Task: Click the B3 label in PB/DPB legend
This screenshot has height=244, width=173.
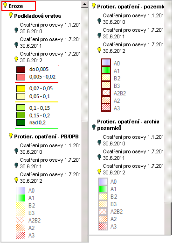Action: 32,213
